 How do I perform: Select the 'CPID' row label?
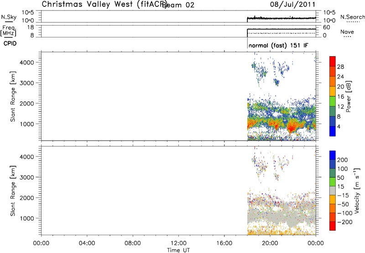(x=10, y=43)
